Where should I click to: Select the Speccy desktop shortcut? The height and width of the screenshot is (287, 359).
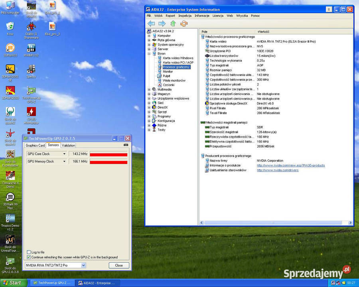coord(31,71)
